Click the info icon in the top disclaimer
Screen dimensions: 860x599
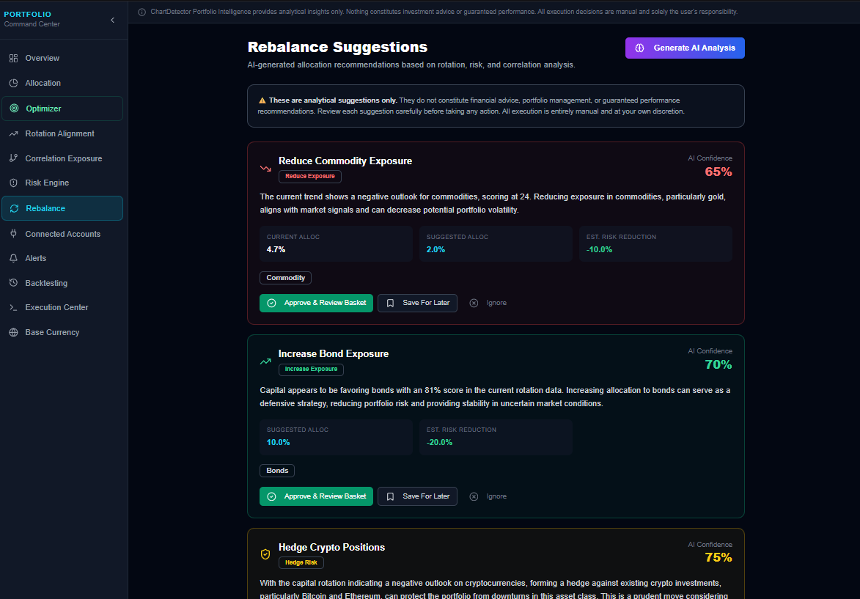142,12
